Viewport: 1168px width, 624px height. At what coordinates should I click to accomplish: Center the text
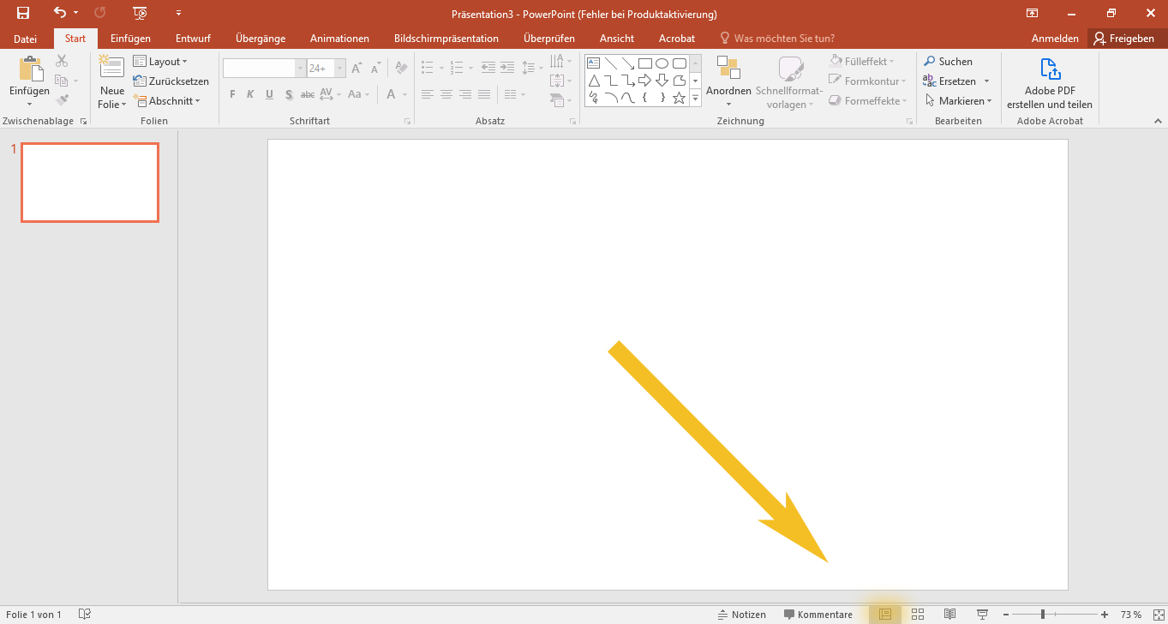point(446,94)
